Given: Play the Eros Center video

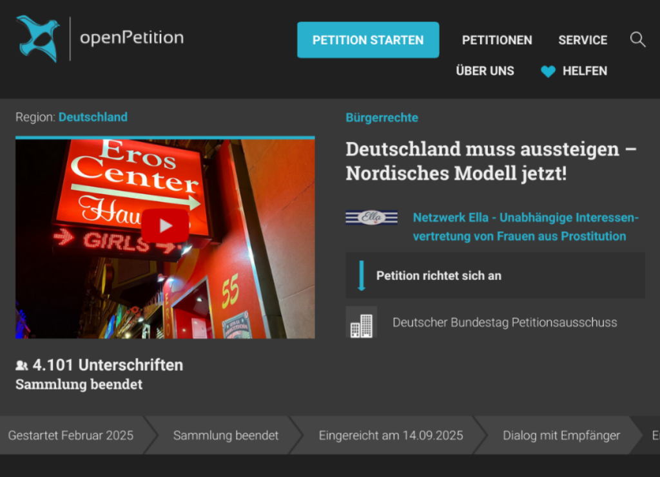Looking at the screenshot, I should [x=165, y=226].
